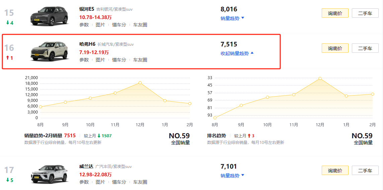View 参数 for 哈弗H6
The width and height of the screenshot is (383, 190).
84,60
